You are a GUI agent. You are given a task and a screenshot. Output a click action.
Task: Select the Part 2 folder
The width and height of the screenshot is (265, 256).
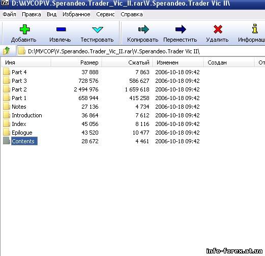point(19,89)
